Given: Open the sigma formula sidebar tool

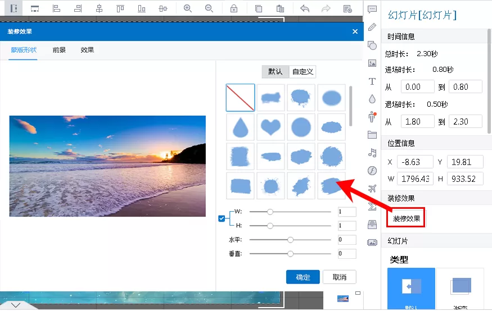Looking at the screenshot, I should pos(372,207).
